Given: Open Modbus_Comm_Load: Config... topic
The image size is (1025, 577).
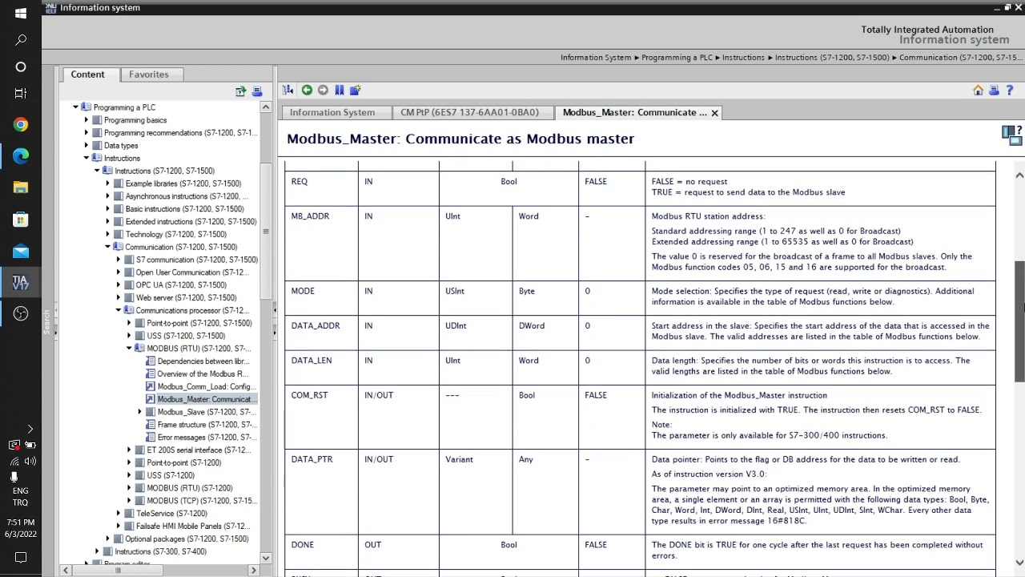Looking at the screenshot, I should (x=206, y=387).
